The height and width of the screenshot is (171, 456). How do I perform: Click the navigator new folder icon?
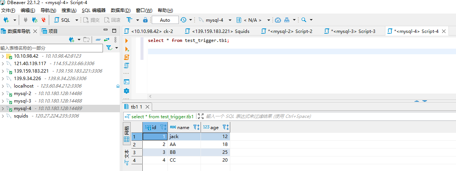coord(86,40)
